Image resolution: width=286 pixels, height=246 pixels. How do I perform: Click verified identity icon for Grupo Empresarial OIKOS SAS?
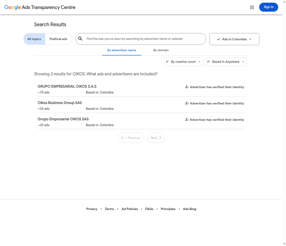(187, 119)
